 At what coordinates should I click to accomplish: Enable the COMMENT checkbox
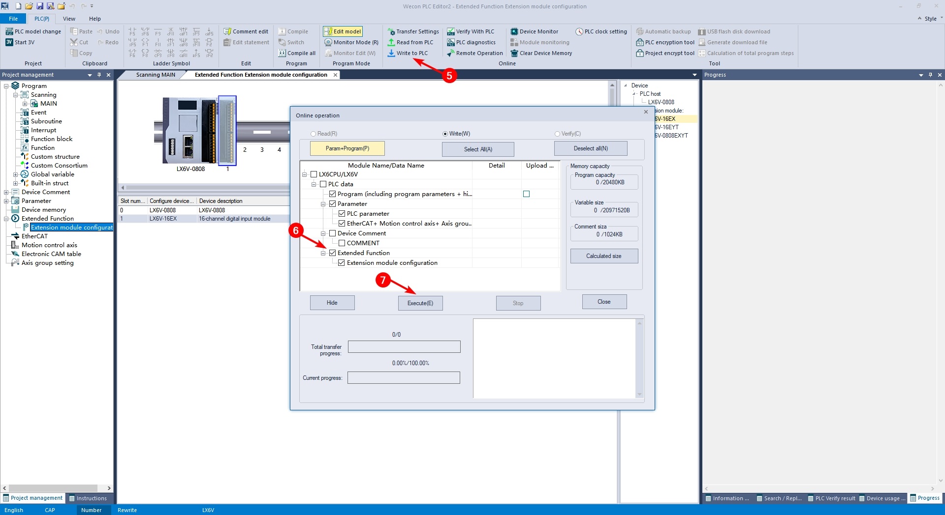[x=342, y=243]
